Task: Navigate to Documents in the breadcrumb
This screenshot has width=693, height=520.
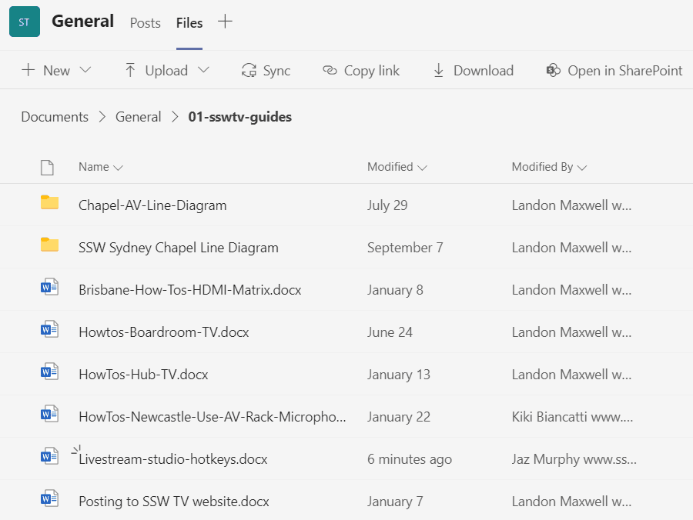Action: coord(55,117)
